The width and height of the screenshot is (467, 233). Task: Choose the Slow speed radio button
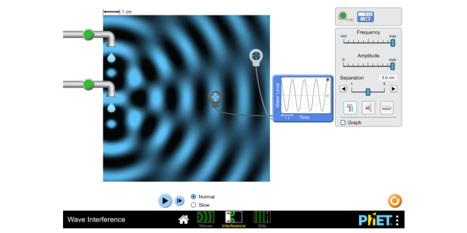pyautogui.click(x=194, y=205)
